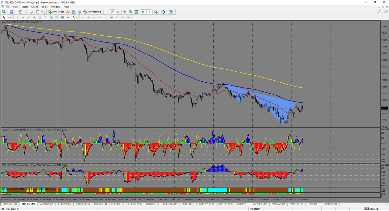Open the Navigator panel

pyautogui.click(x=32, y=12)
